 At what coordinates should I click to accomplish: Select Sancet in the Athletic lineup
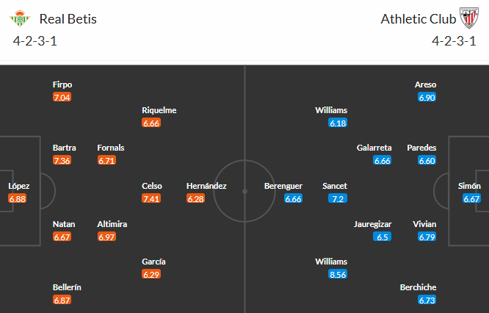click(335, 186)
